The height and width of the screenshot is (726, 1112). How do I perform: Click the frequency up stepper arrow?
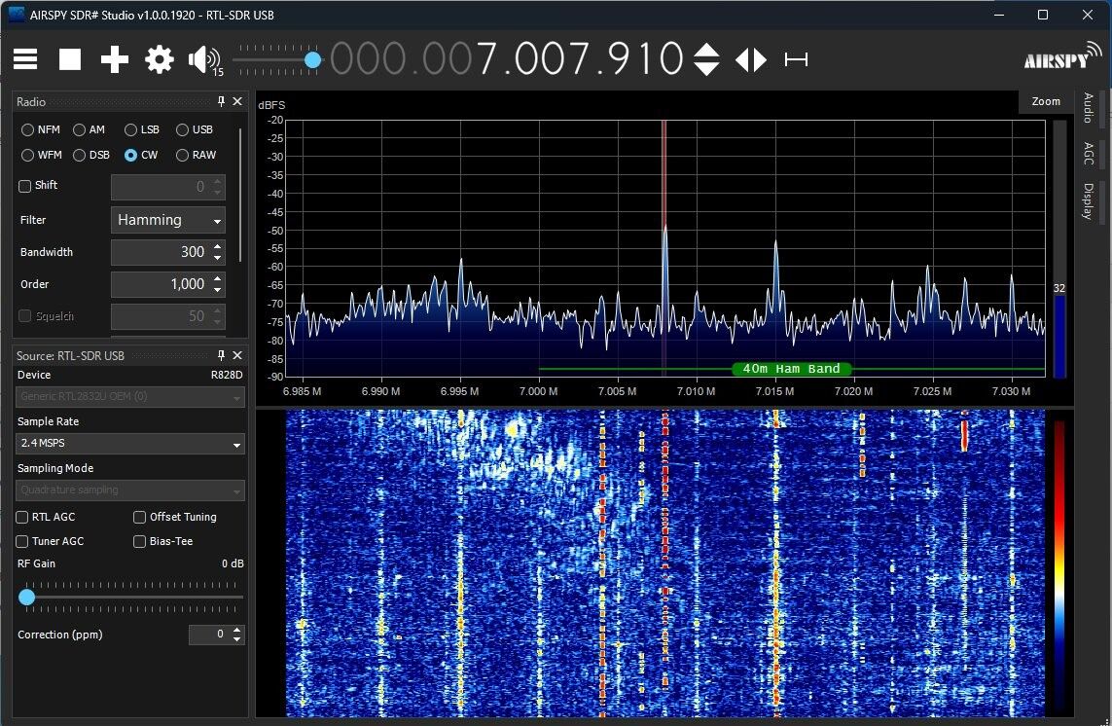708,49
